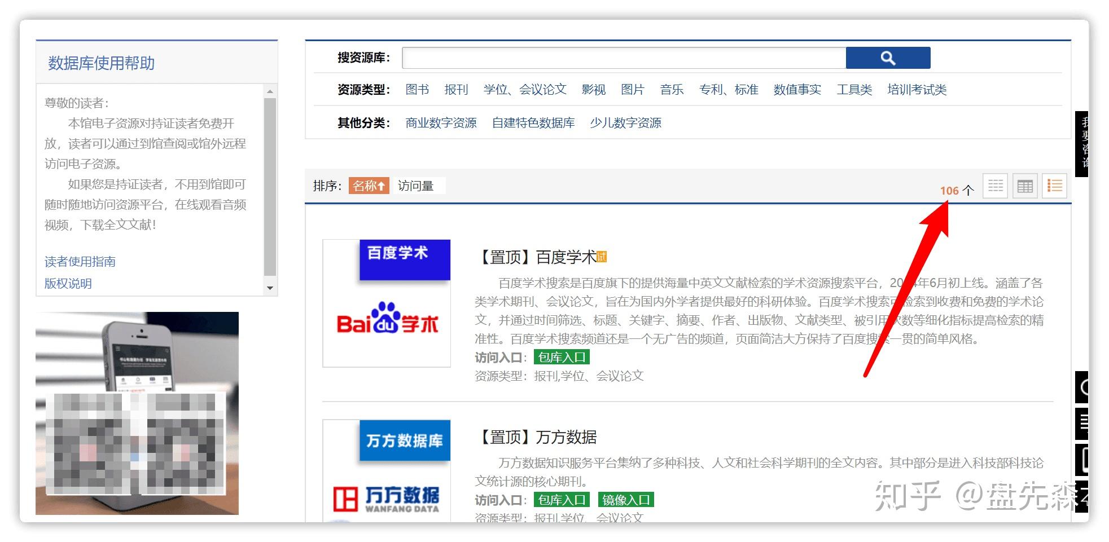Filter resources by 图书

click(417, 90)
